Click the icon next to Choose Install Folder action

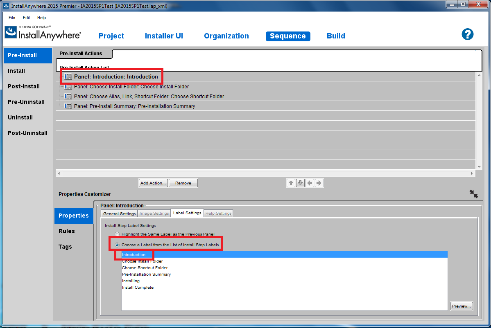[68, 87]
